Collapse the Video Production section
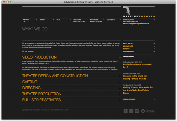This screenshot has height=121, width=177. pos(120,57)
